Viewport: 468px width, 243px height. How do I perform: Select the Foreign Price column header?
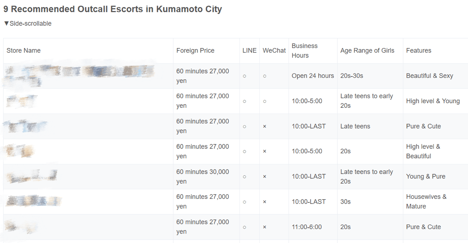195,50
